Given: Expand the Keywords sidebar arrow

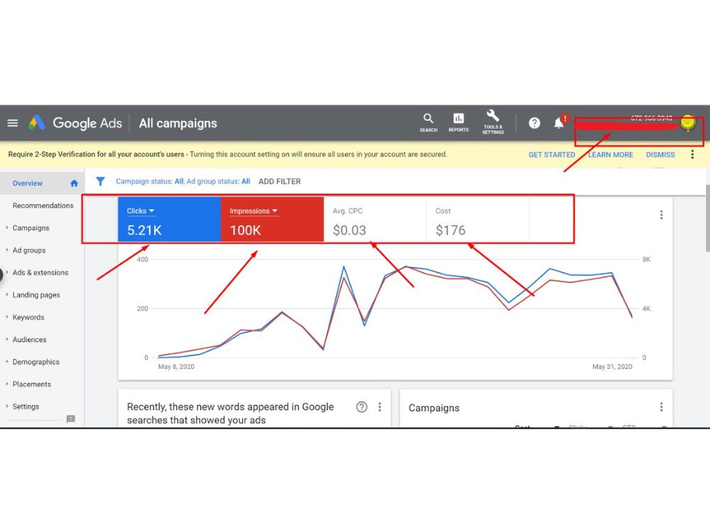Looking at the screenshot, I should (x=7, y=316).
